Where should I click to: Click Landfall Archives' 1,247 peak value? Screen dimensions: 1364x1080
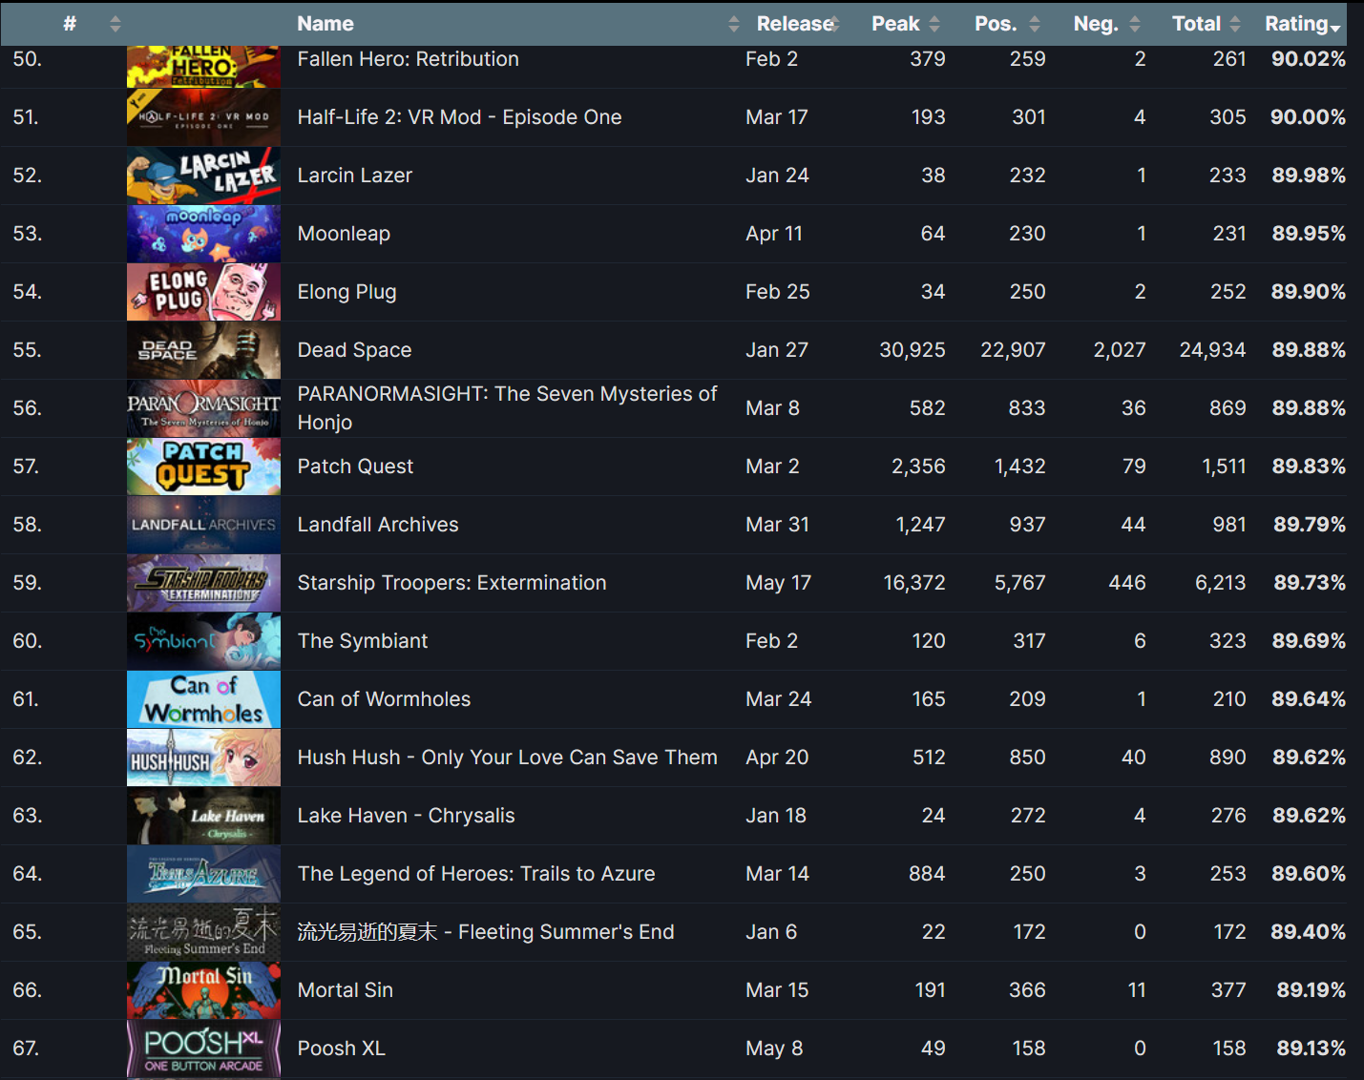920,525
